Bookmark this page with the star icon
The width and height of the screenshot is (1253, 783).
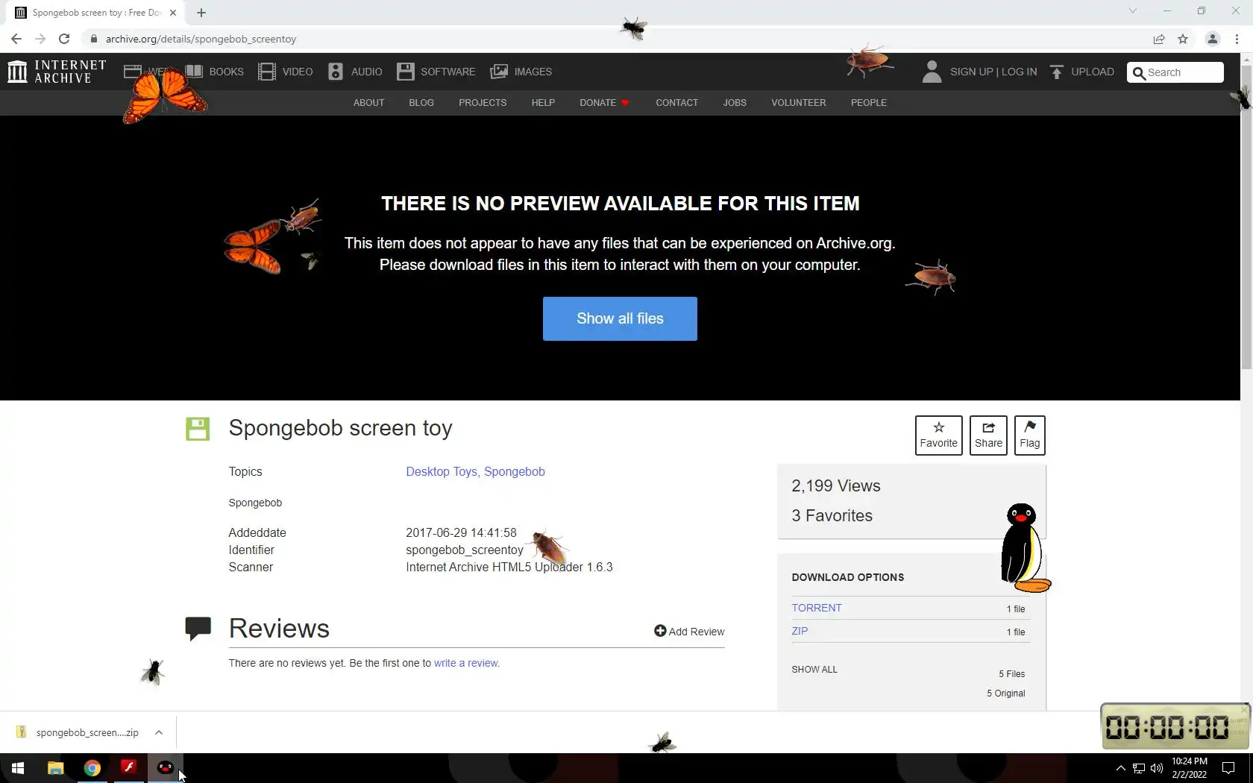click(x=1183, y=39)
